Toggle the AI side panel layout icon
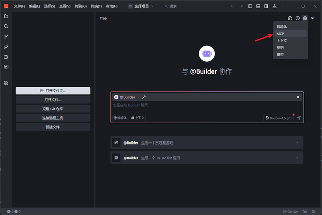The width and height of the screenshot is (322, 215). 266,6
